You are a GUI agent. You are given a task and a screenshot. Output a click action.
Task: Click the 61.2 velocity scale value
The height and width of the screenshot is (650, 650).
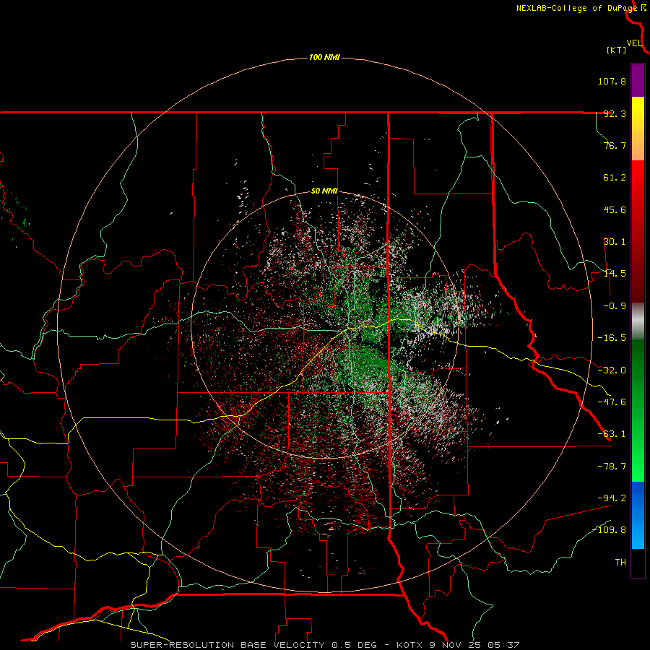(x=615, y=178)
